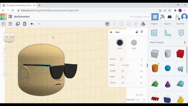Viewport: 188px width, 106px height.
Task: Open the user profile avatar
Action: (x=184, y=17)
